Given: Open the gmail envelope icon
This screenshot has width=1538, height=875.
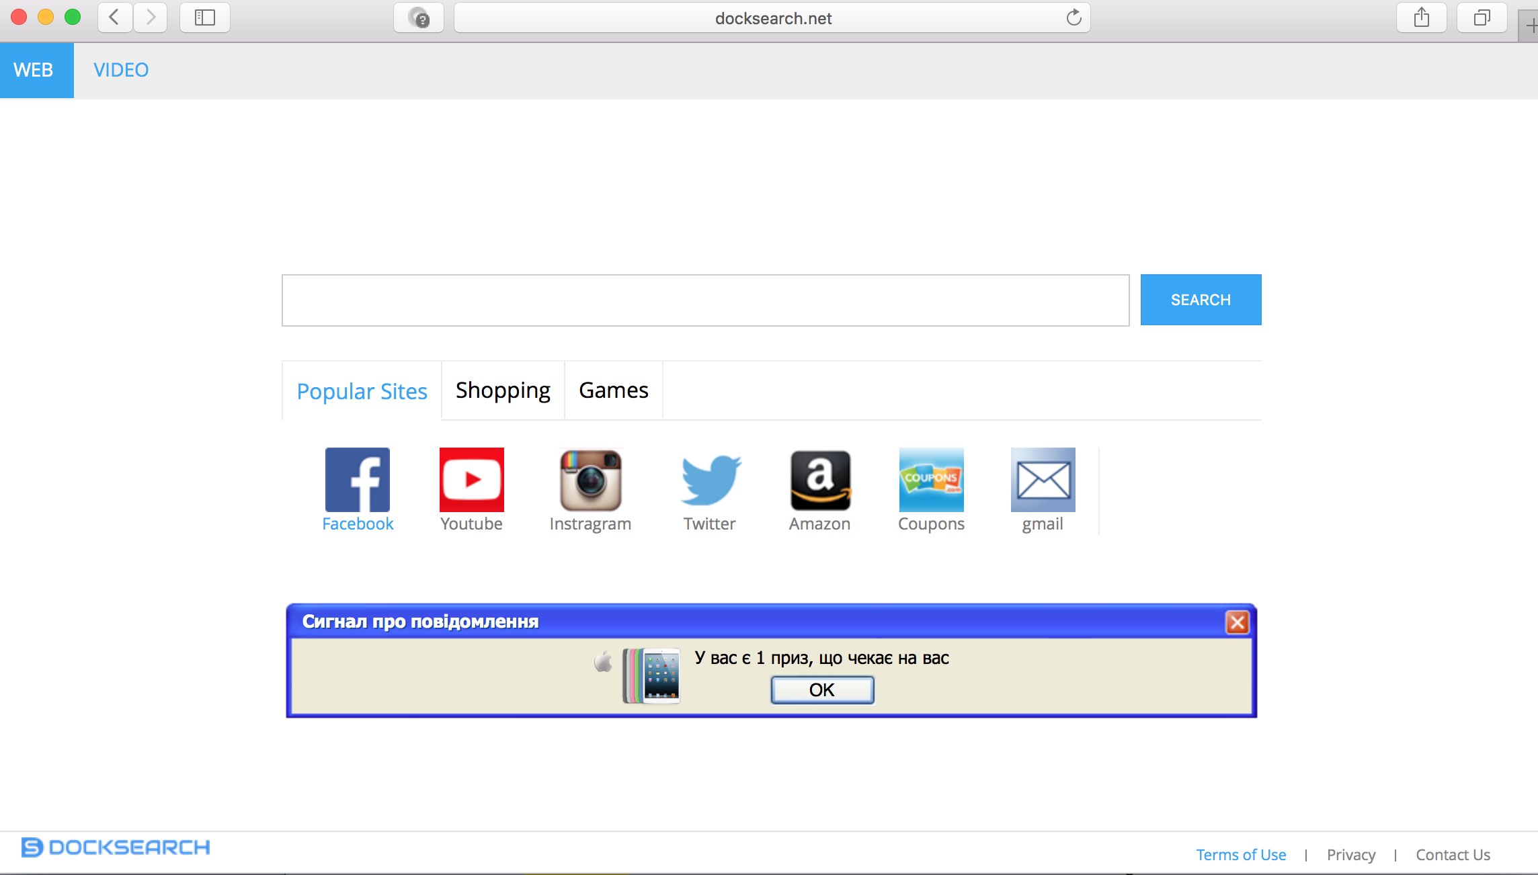Looking at the screenshot, I should point(1043,480).
